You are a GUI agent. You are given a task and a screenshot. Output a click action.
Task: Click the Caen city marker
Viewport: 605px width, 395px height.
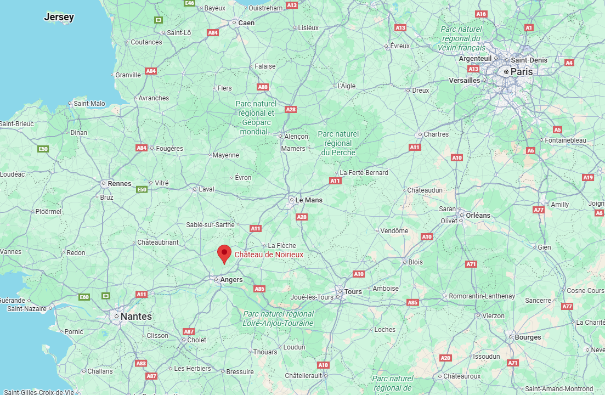coord(234,22)
